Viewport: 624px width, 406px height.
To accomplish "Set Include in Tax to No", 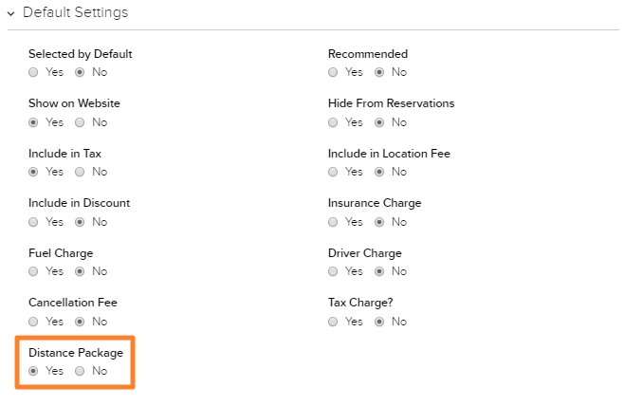I will pos(80,172).
